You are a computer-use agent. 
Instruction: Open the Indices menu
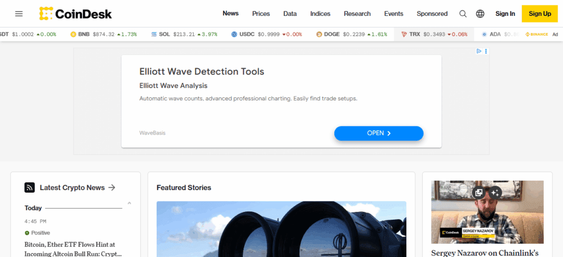click(321, 14)
